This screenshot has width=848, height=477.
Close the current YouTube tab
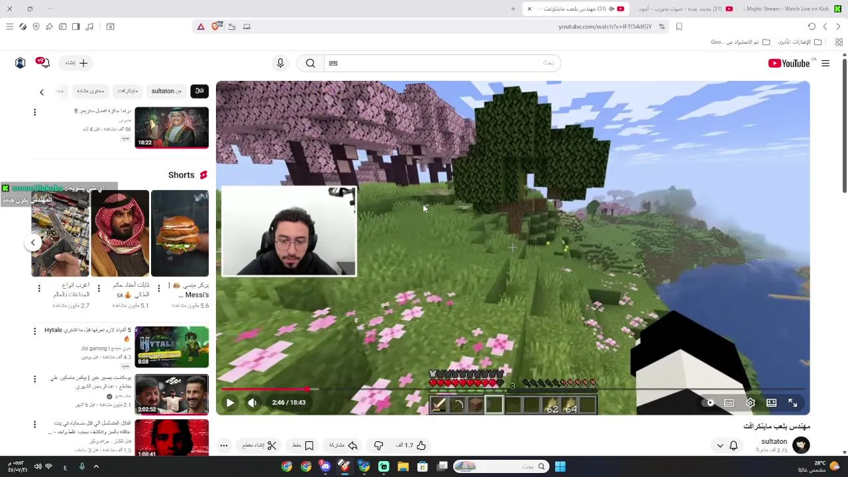529,9
